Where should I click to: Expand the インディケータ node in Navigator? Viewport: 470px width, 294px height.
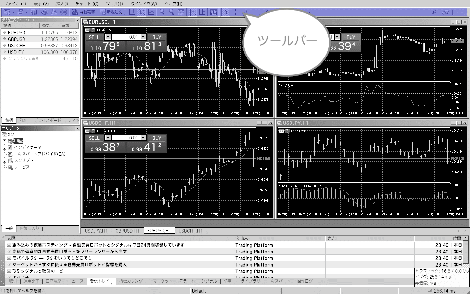tap(4, 148)
